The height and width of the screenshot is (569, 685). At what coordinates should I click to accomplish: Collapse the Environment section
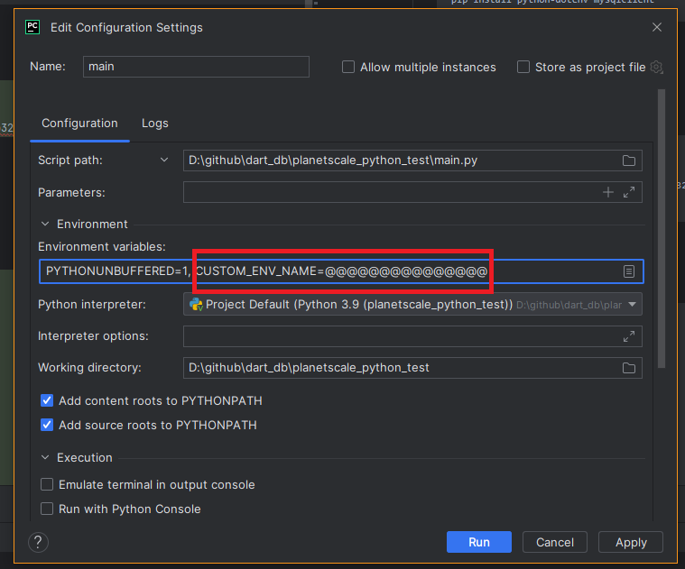45,224
